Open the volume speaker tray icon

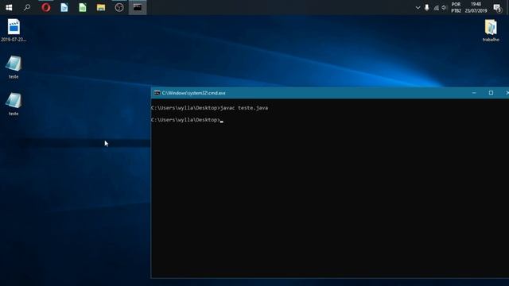[445, 7]
